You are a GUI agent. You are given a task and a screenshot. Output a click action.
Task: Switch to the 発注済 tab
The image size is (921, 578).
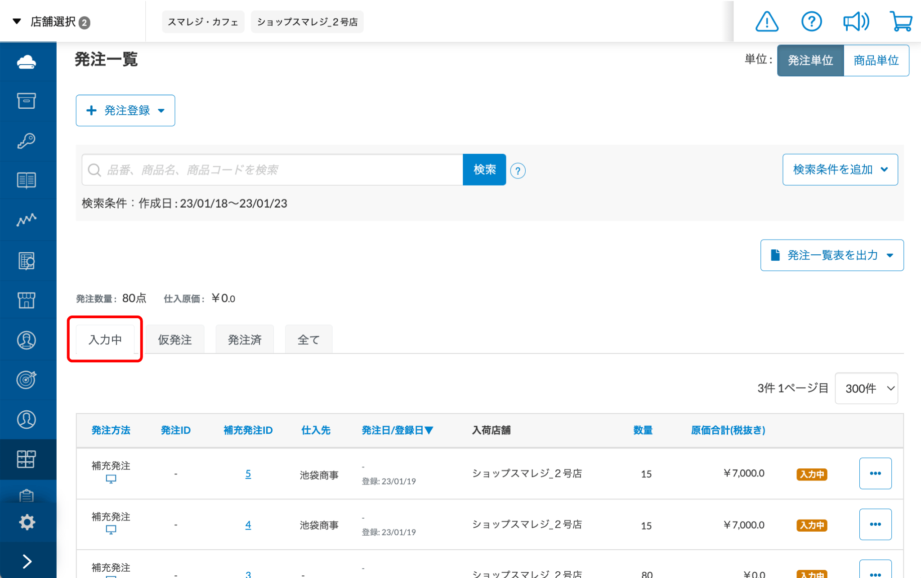coord(245,340)
